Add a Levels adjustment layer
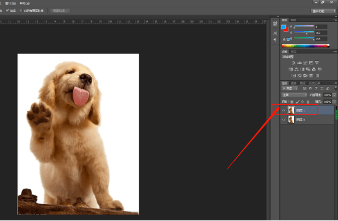The image size is (338, 221). (299, 63)
